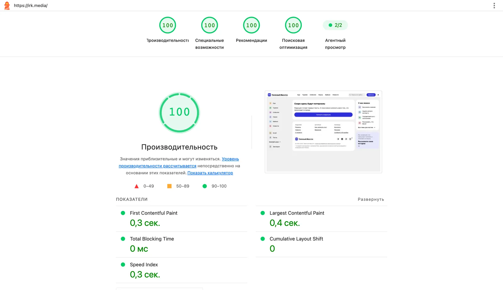The image size is (503, 290).
Task: Click the Lighthouse logo icon
Action: click(7, 5)
